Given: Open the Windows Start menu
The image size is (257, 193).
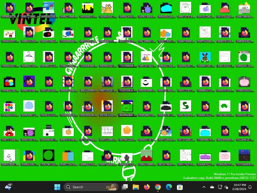Looking at the screenshot, I should (x=57, y=187).
